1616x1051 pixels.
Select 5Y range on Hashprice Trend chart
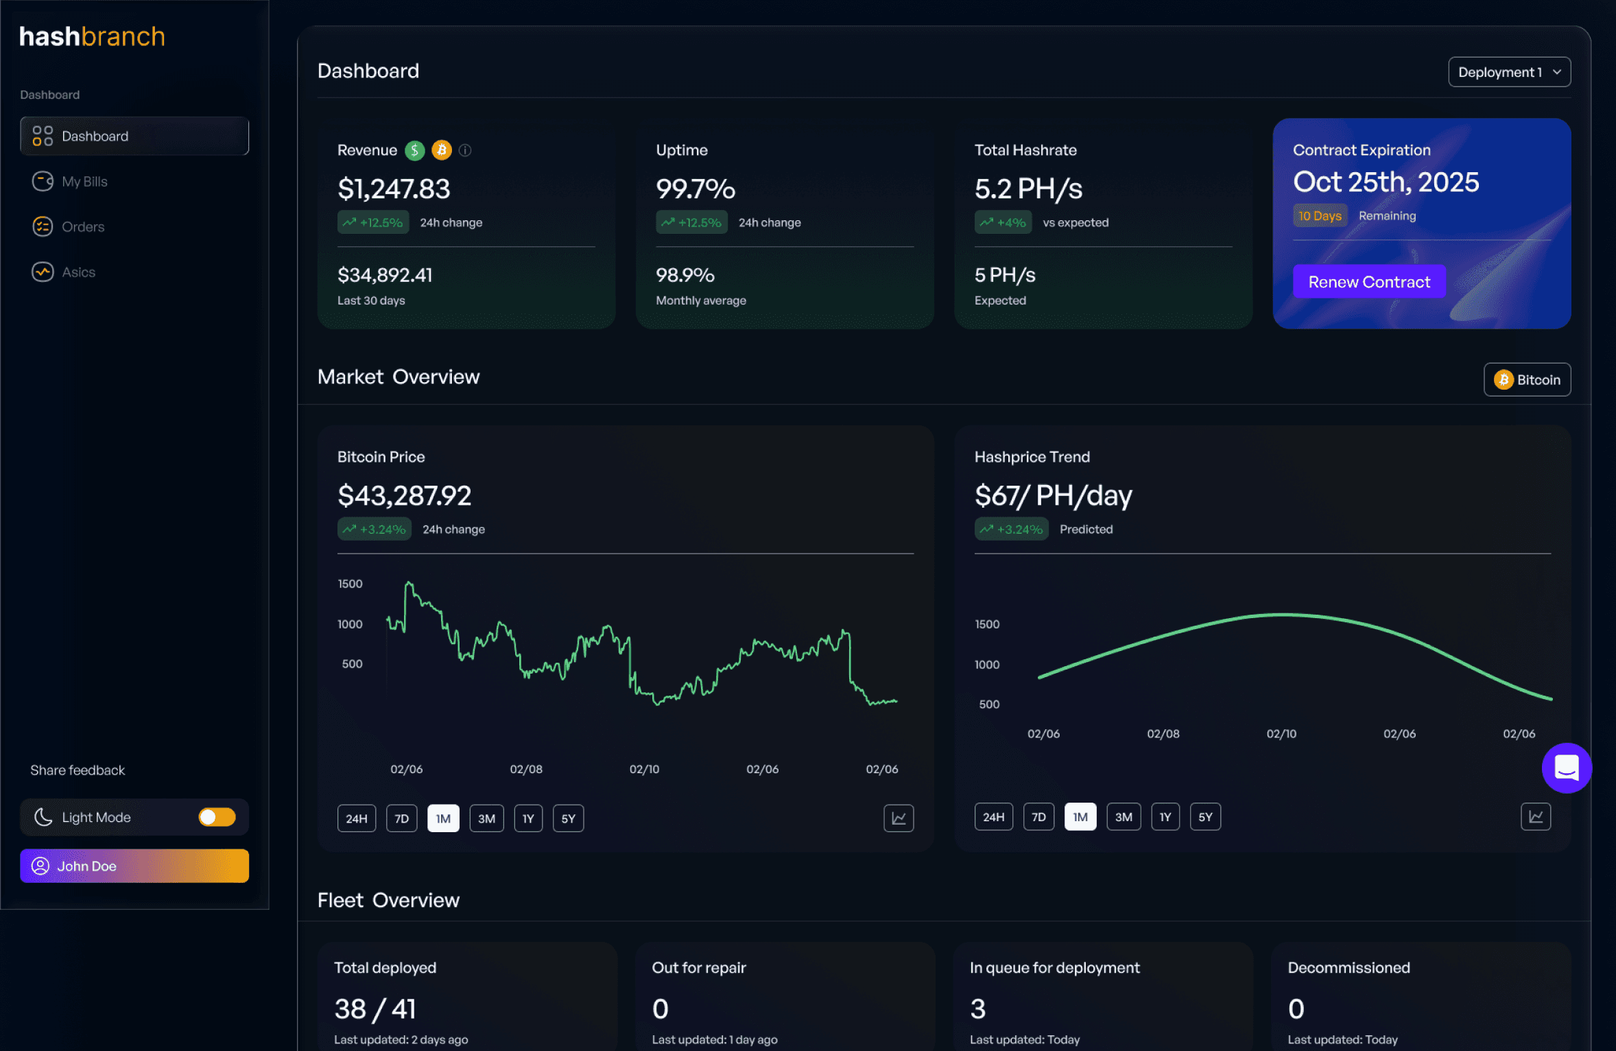pyautogui.click(x=1204, y=817)
